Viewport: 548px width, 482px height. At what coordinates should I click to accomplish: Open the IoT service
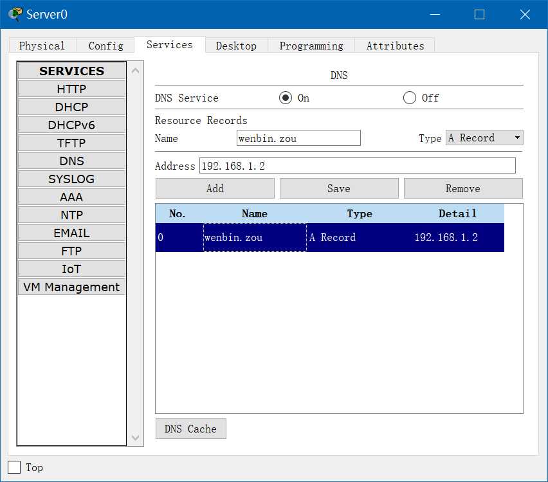tap(71, 269)
